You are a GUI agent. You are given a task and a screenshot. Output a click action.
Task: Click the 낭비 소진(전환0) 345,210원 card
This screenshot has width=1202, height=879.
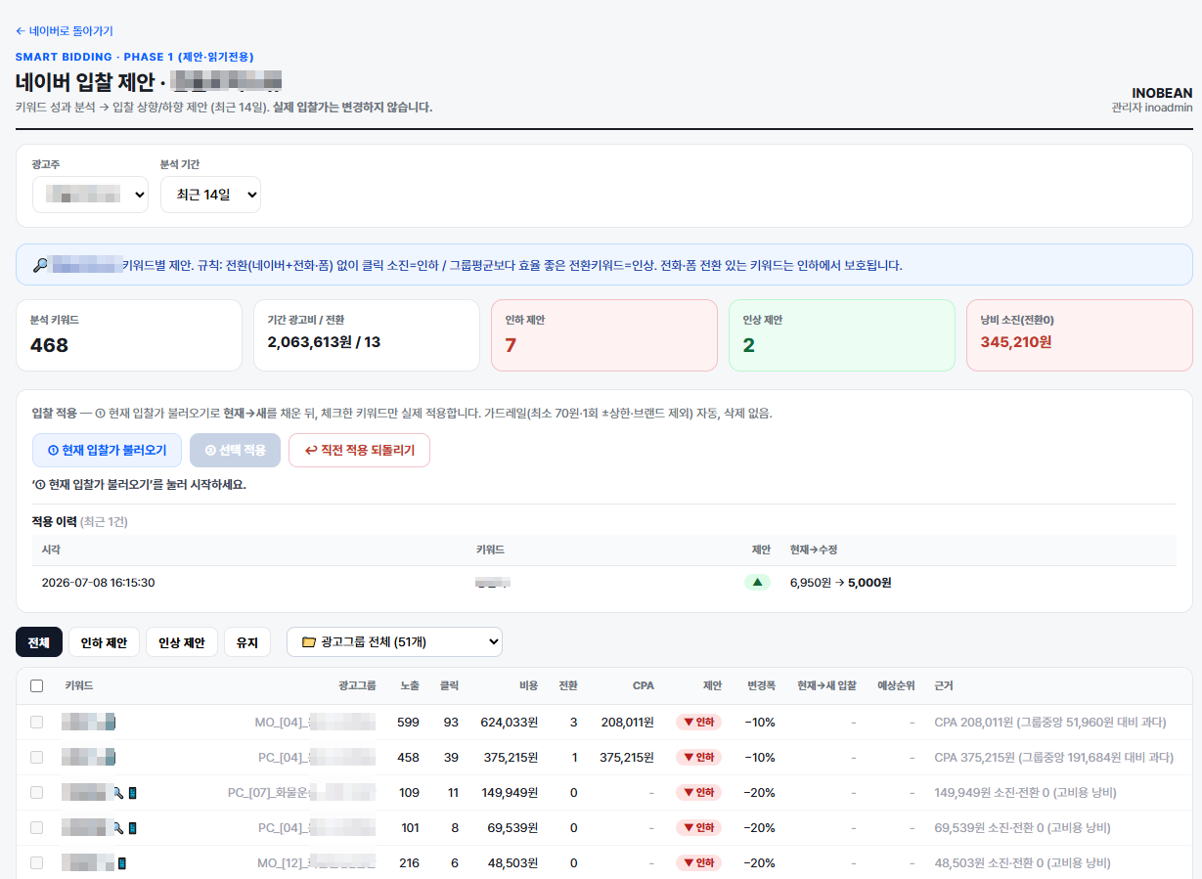point(1080,335)
